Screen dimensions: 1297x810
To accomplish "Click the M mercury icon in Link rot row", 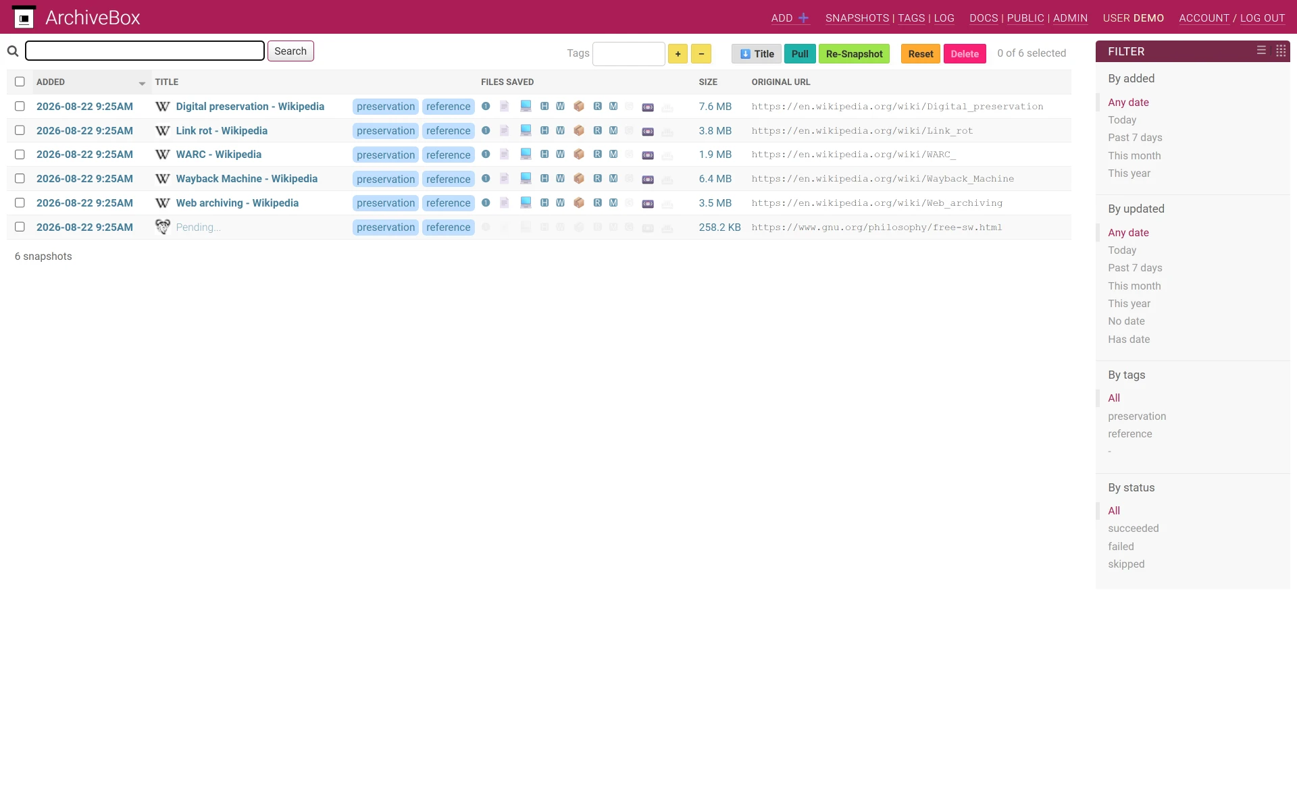I will pyautogui.click(x=613, y=130).
